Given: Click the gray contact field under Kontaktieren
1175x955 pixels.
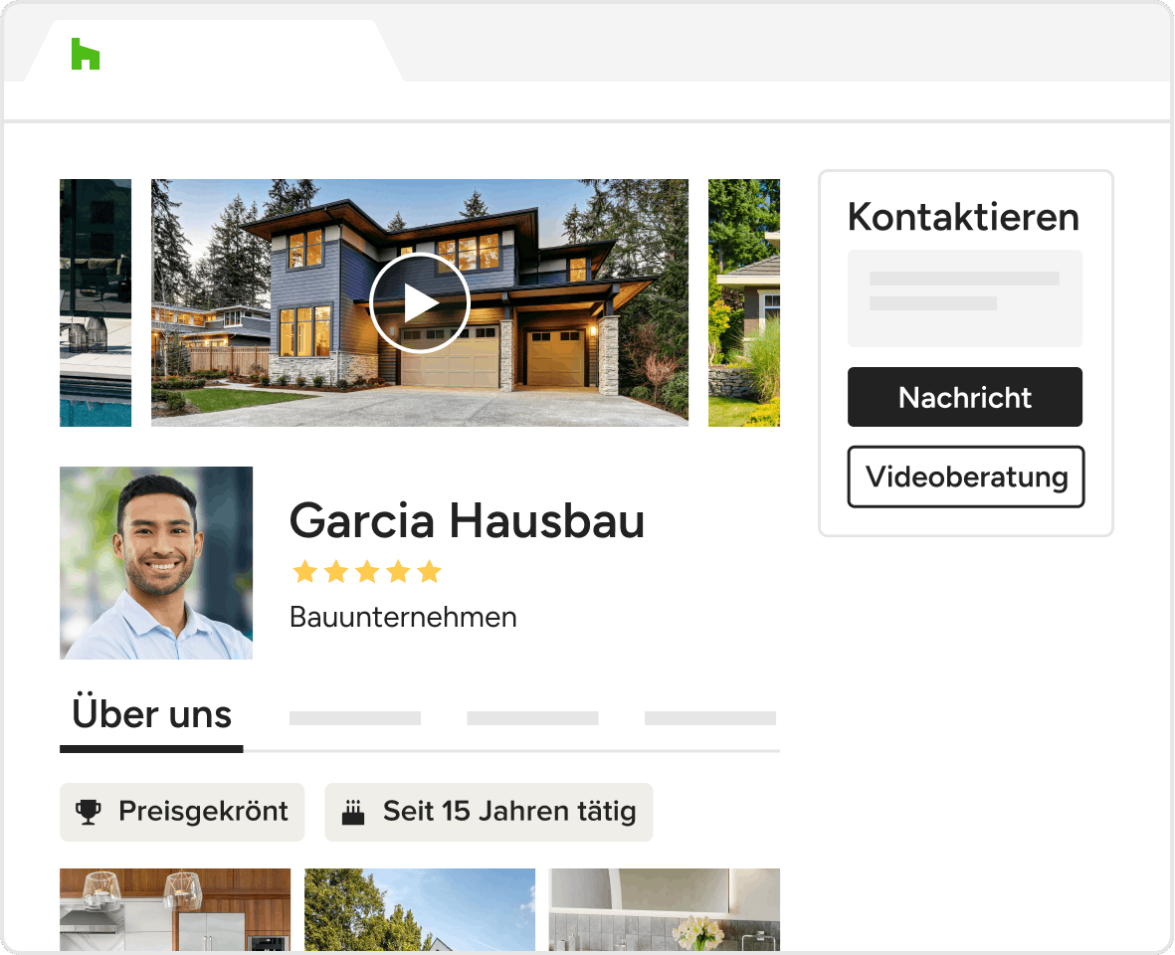Looking at the screenshot, I should click(x=964, y=298).
